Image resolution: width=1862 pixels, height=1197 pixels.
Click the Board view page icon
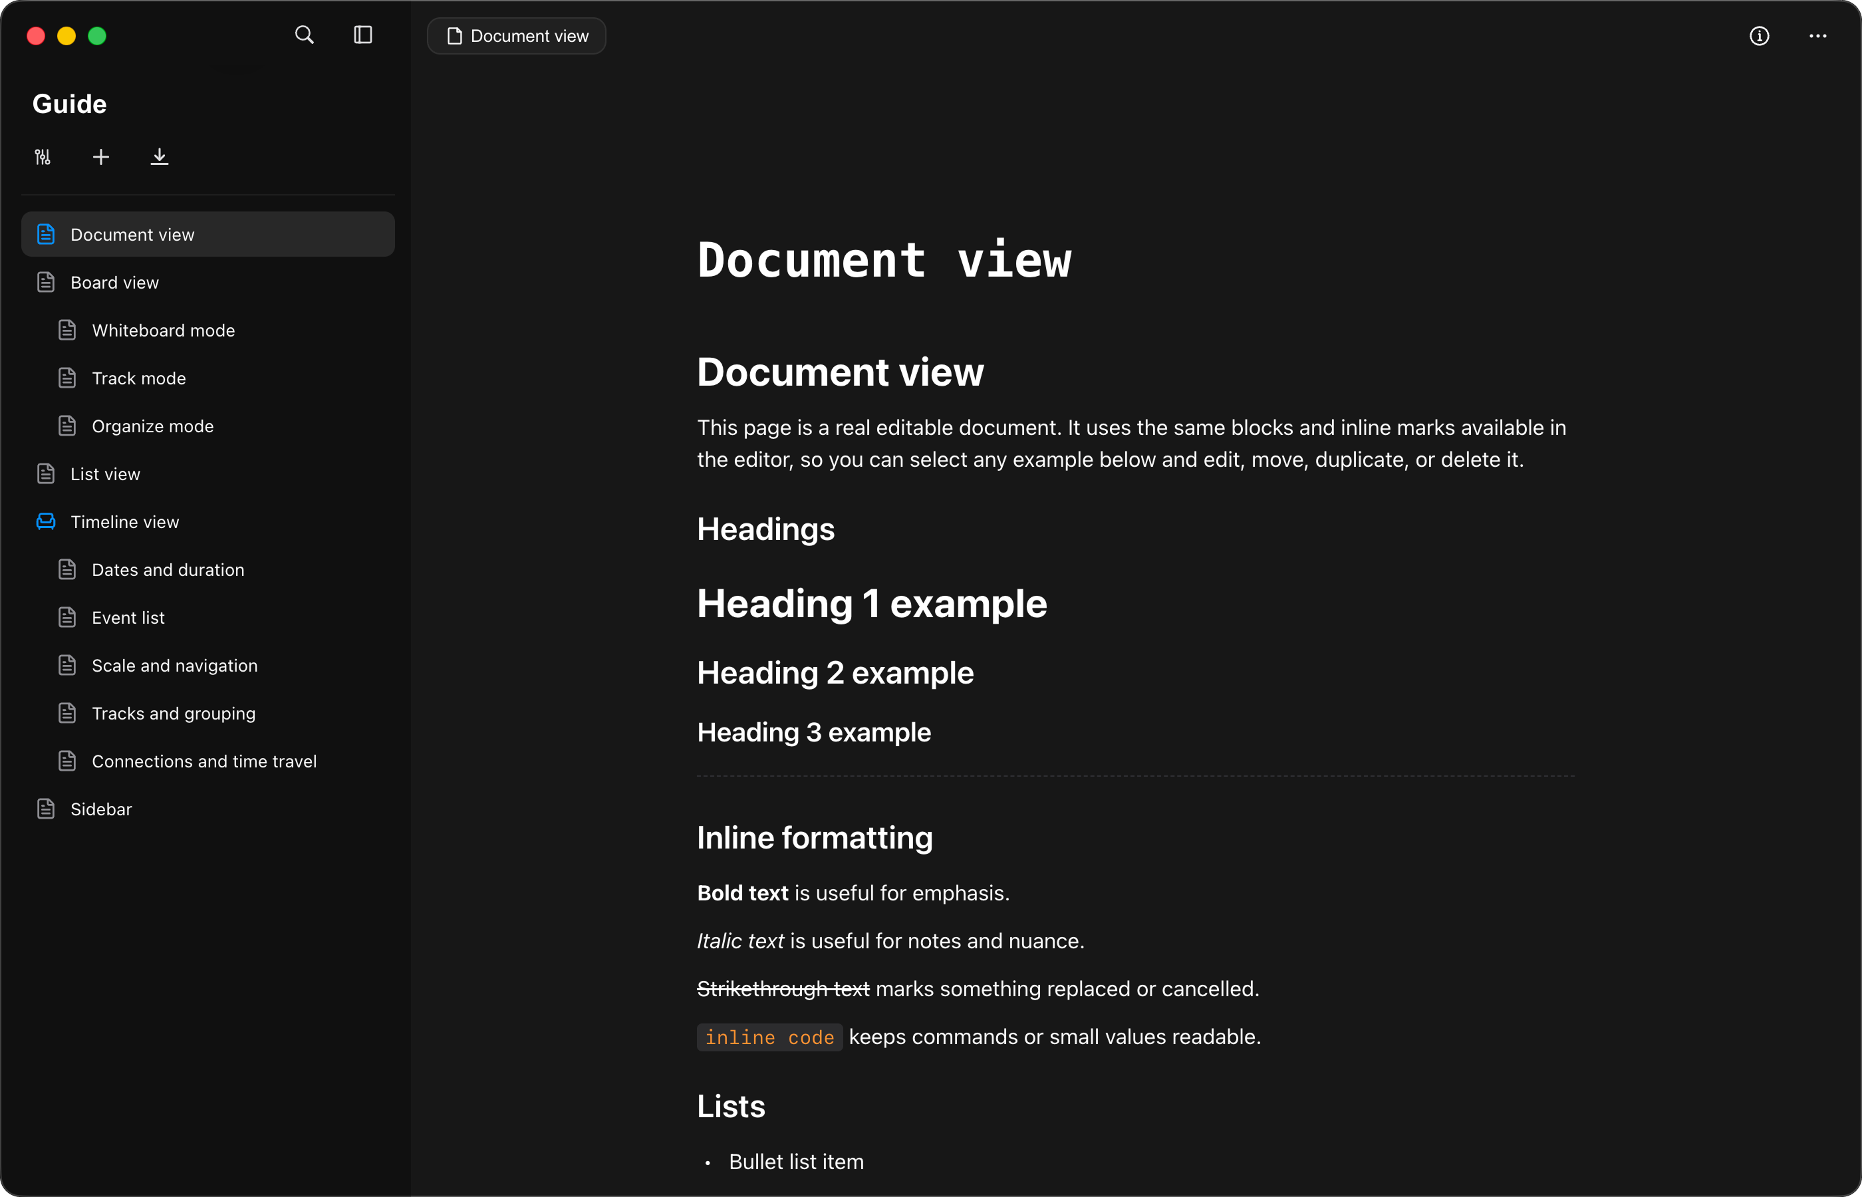pos(46,282)
